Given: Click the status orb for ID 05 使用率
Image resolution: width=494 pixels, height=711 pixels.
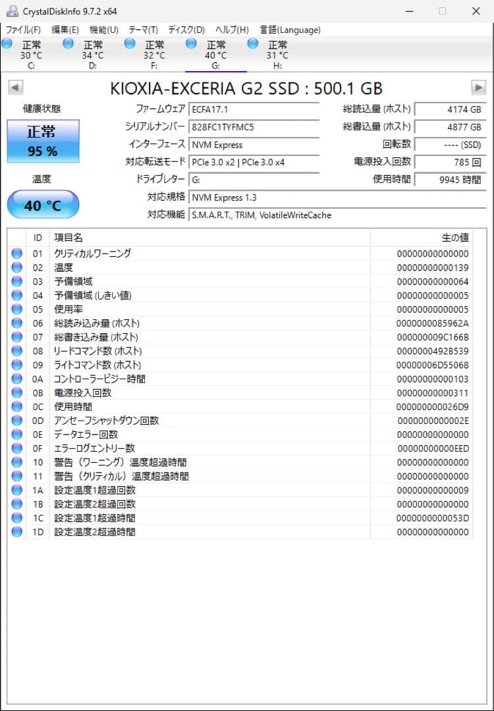Looking at the screenshot, I should pyautogui.click(x=16, y=309).
